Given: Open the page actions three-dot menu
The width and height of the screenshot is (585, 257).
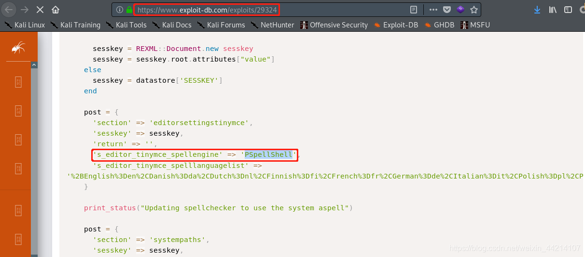Looking at the screenshot, I should [433, 10].
